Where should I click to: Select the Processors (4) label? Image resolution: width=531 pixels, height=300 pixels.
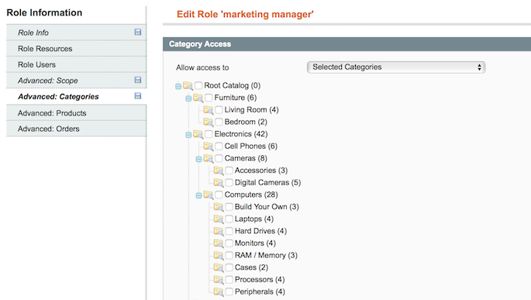(x=260, y=279)
